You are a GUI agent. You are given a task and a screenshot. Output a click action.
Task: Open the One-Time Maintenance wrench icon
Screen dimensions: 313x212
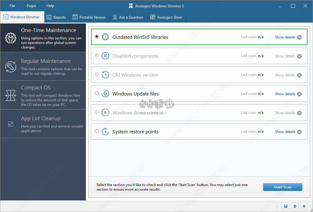10,39
